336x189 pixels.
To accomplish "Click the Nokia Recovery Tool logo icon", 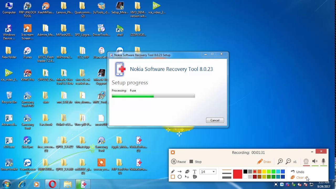I will pyautogui.click(x=120, y=69).
